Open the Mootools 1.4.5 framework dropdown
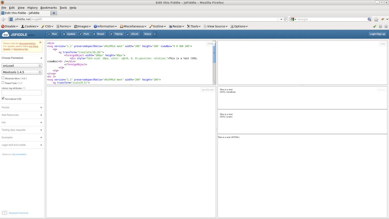The image size is (389, 219). tap(22, 72)
